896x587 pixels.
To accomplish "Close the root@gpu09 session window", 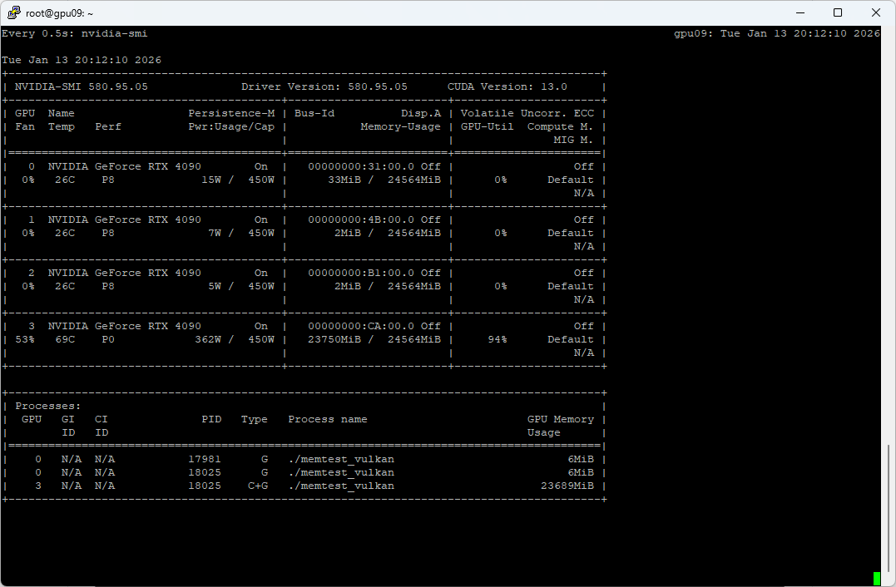I will tap(876, 12).
